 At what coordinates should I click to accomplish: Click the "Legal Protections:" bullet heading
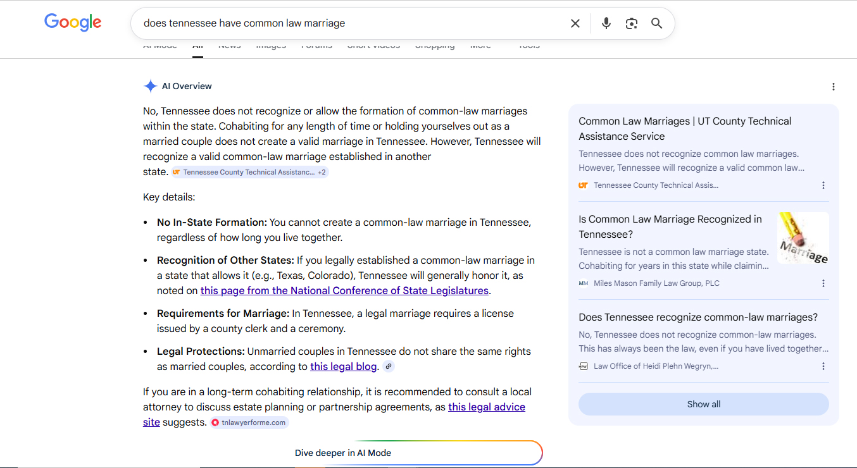[x=201, y=352]
